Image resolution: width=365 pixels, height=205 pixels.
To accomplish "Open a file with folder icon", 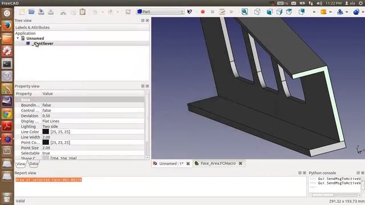I will (31, 11).
